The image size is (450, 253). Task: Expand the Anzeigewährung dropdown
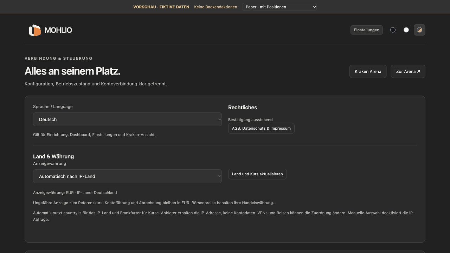(x=127, y=176)
